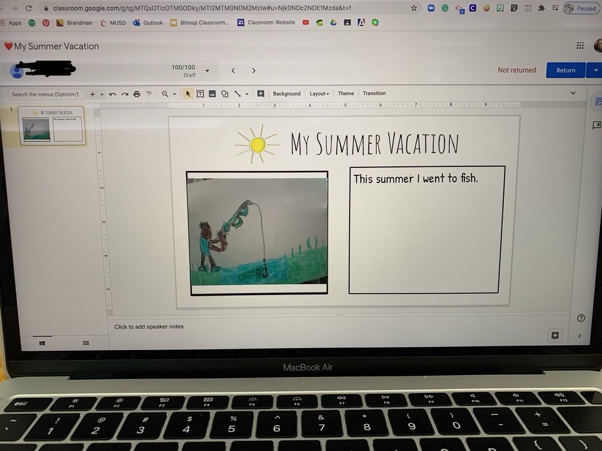Viewport: 602px width, 451px height.
Task: Select the Shape tool
Action: pos(225,94)
